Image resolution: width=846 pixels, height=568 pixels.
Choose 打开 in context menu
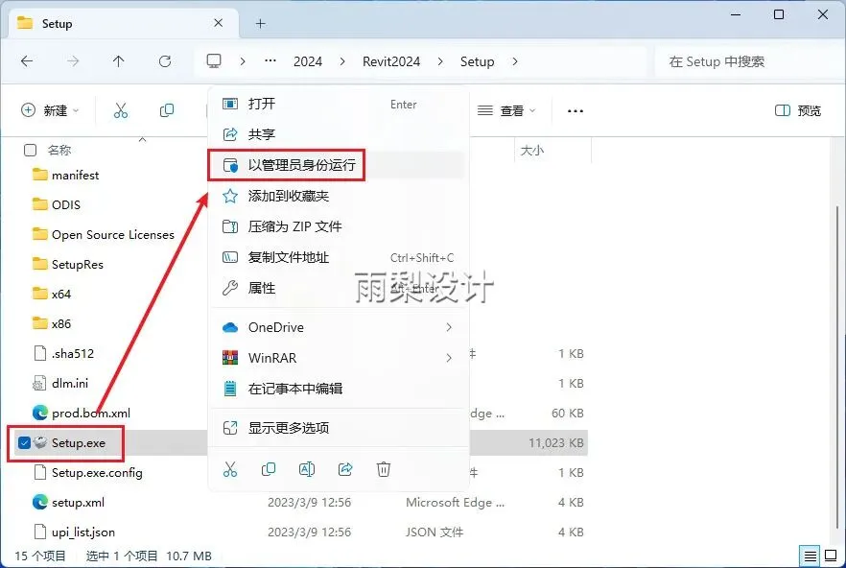[x=339, y=104]
